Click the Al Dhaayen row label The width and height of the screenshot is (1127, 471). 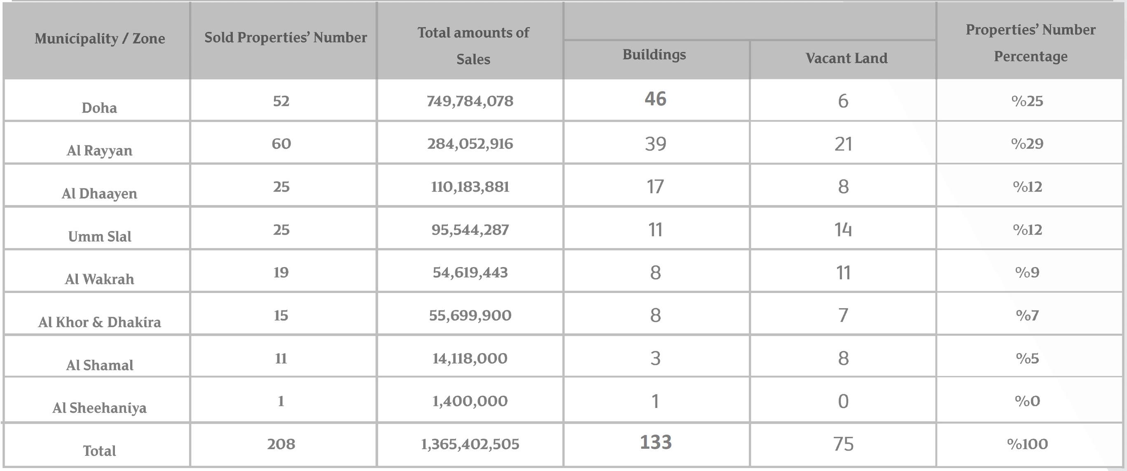pyautogui.click(x=99, y=194)
